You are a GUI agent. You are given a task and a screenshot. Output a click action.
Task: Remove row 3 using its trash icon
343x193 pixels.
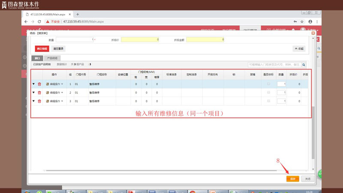tap(39, 101)
